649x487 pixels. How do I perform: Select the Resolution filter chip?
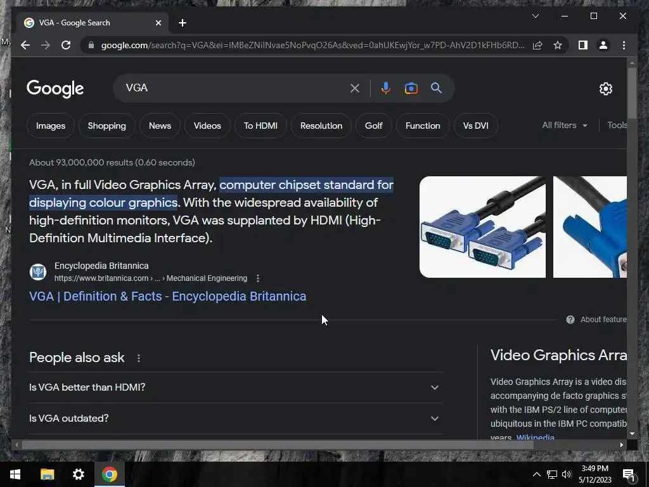[x=321, y=126]
